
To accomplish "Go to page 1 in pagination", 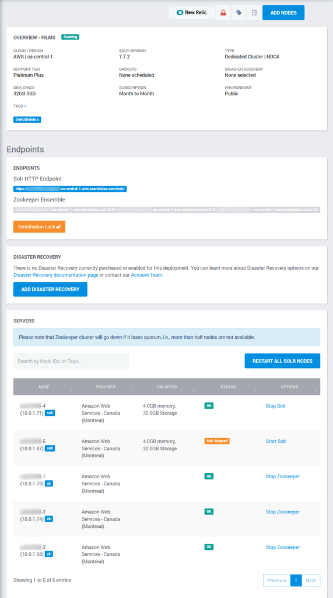I will pos(296,580).
